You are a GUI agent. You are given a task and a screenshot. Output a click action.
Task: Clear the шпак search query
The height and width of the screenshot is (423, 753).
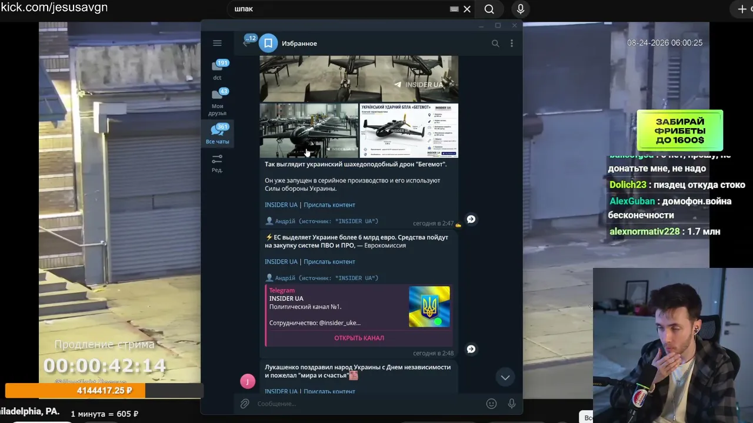(467, 9)
